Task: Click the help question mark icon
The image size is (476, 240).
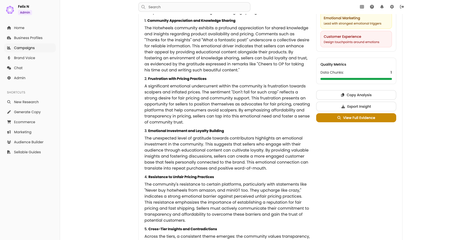Action: [x=372, y=7]
